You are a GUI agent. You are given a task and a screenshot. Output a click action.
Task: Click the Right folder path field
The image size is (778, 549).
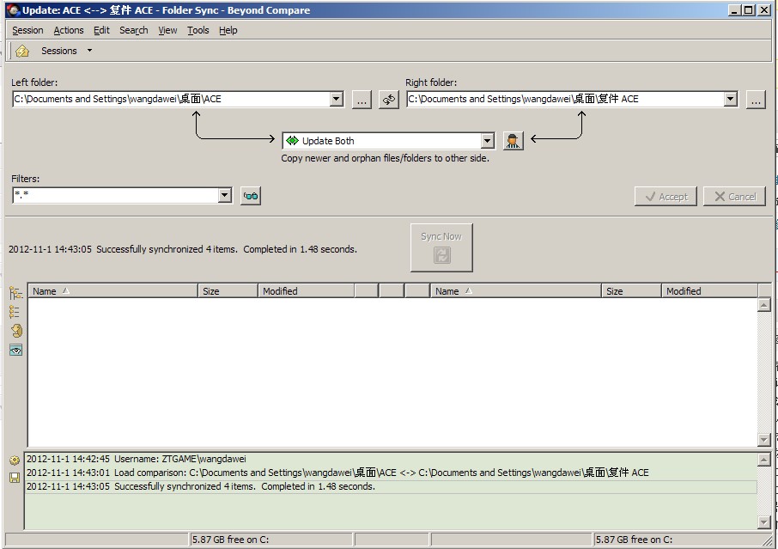point(565,100)
